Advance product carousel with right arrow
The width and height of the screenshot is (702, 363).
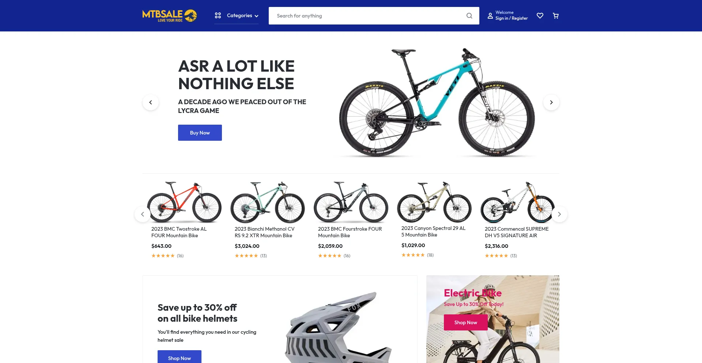click(x=559, y=214)
